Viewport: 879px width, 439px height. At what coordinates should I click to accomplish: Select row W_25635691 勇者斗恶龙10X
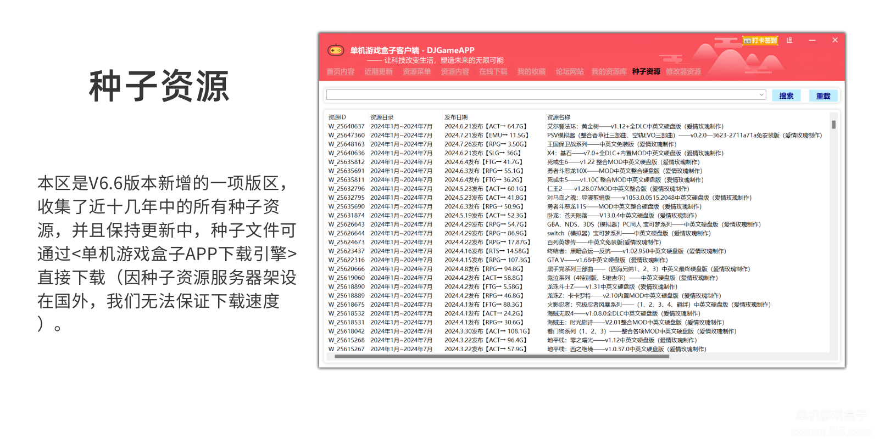click(578, 171)
